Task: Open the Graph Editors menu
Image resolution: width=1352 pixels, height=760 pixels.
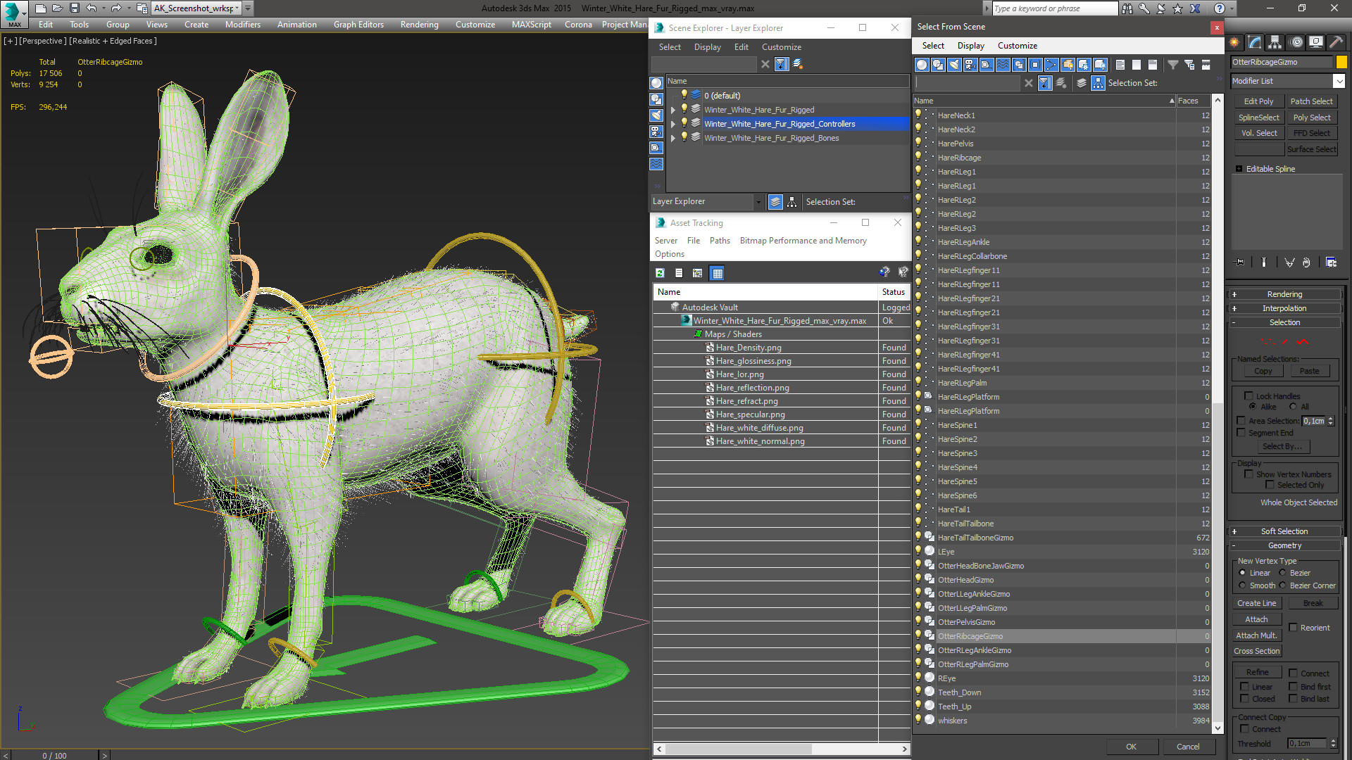Action: tap(358, 25)
